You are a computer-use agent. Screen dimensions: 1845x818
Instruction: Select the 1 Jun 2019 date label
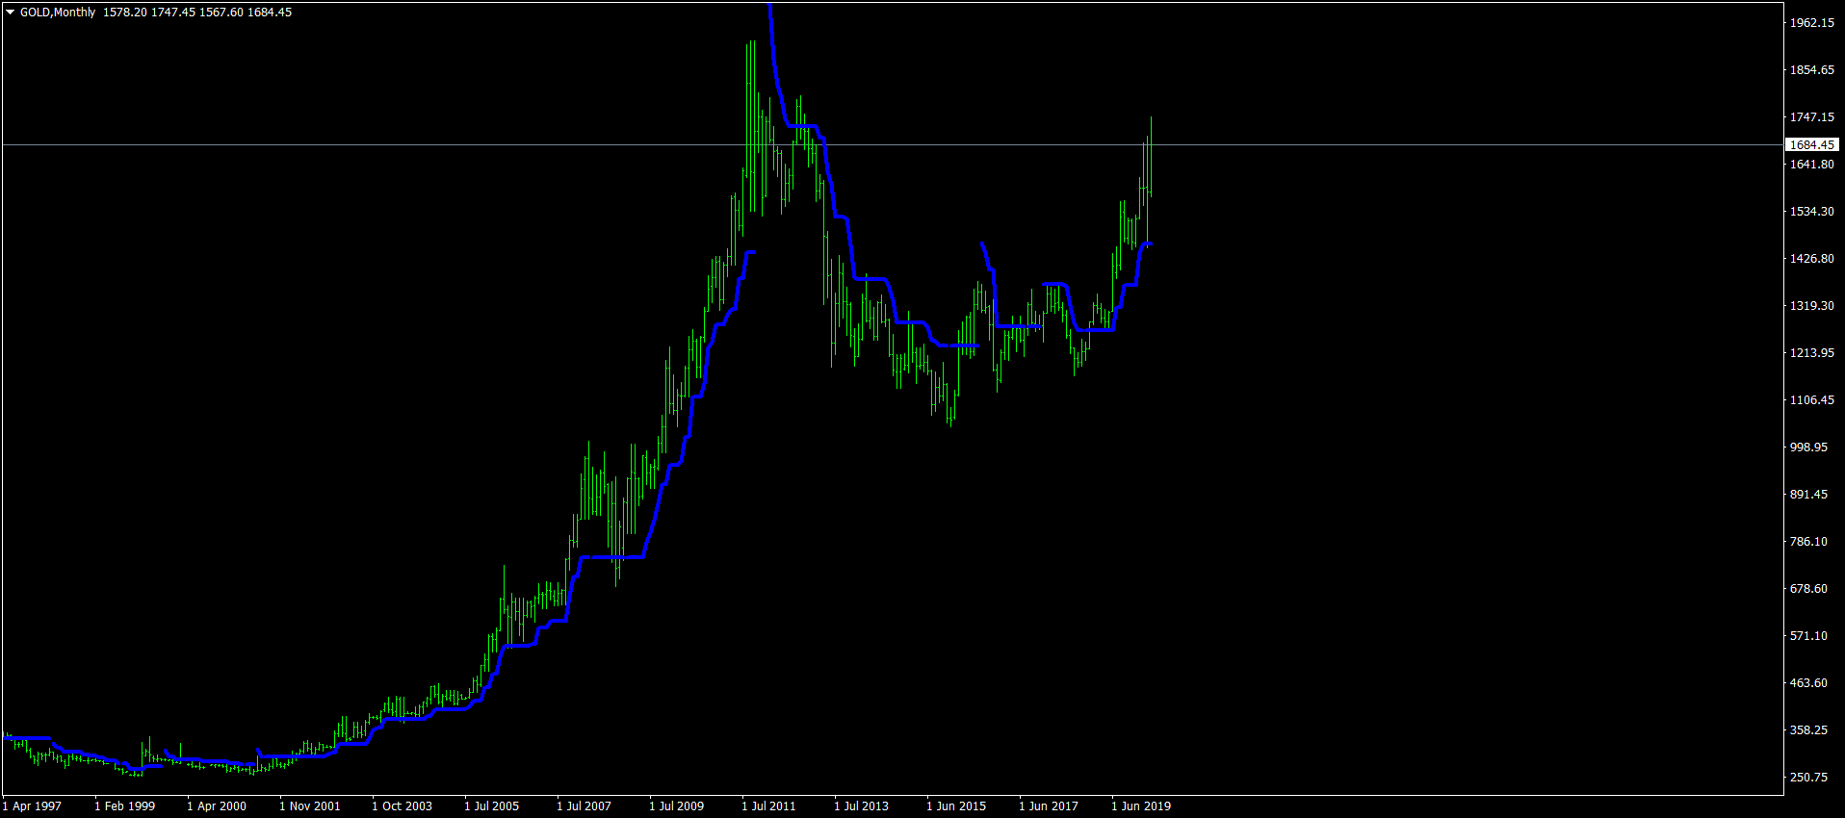tap(1141, 806)
